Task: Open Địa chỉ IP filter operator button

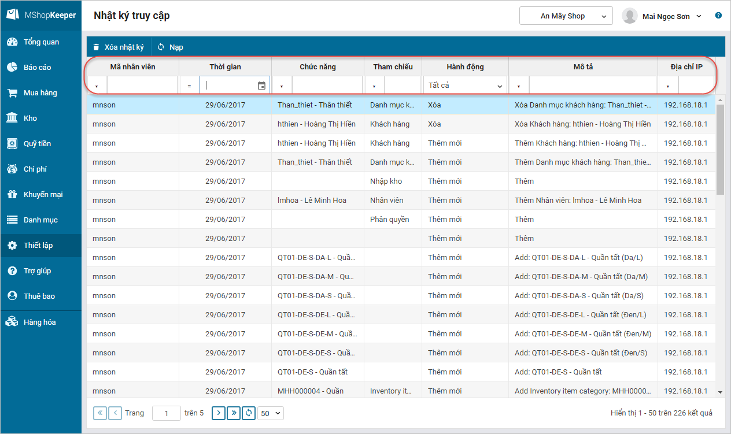Action: 669,86
